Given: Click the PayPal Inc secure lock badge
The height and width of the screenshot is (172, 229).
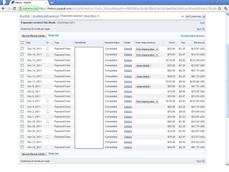Looking at the screenshot, I should 28,9.
